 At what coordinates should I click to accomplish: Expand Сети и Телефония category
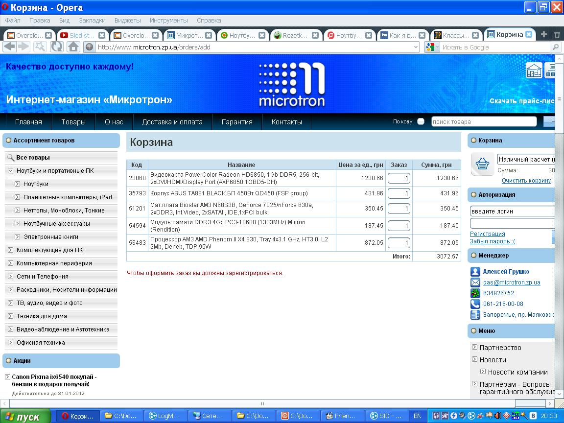pyautogui.click(x=10, y=276)
